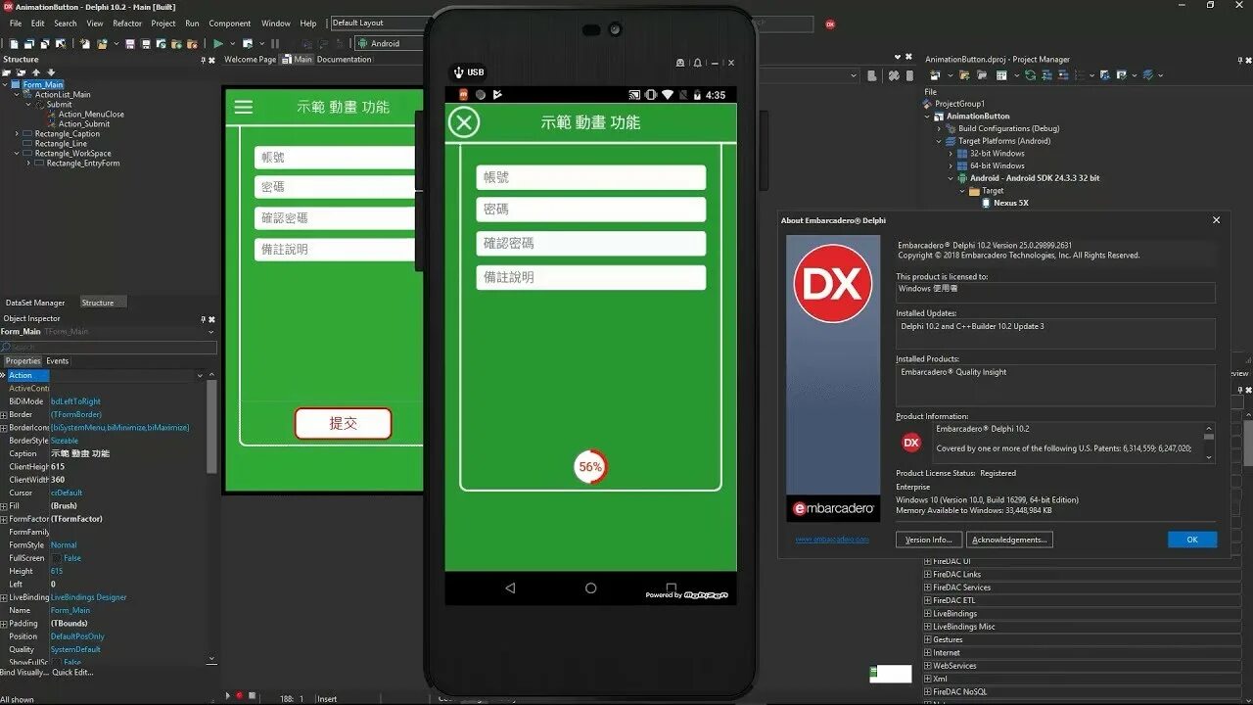Screen dimensions: 1253x705
Task: Open dropdown arrow next to Run icon
Action: point(231,43)
